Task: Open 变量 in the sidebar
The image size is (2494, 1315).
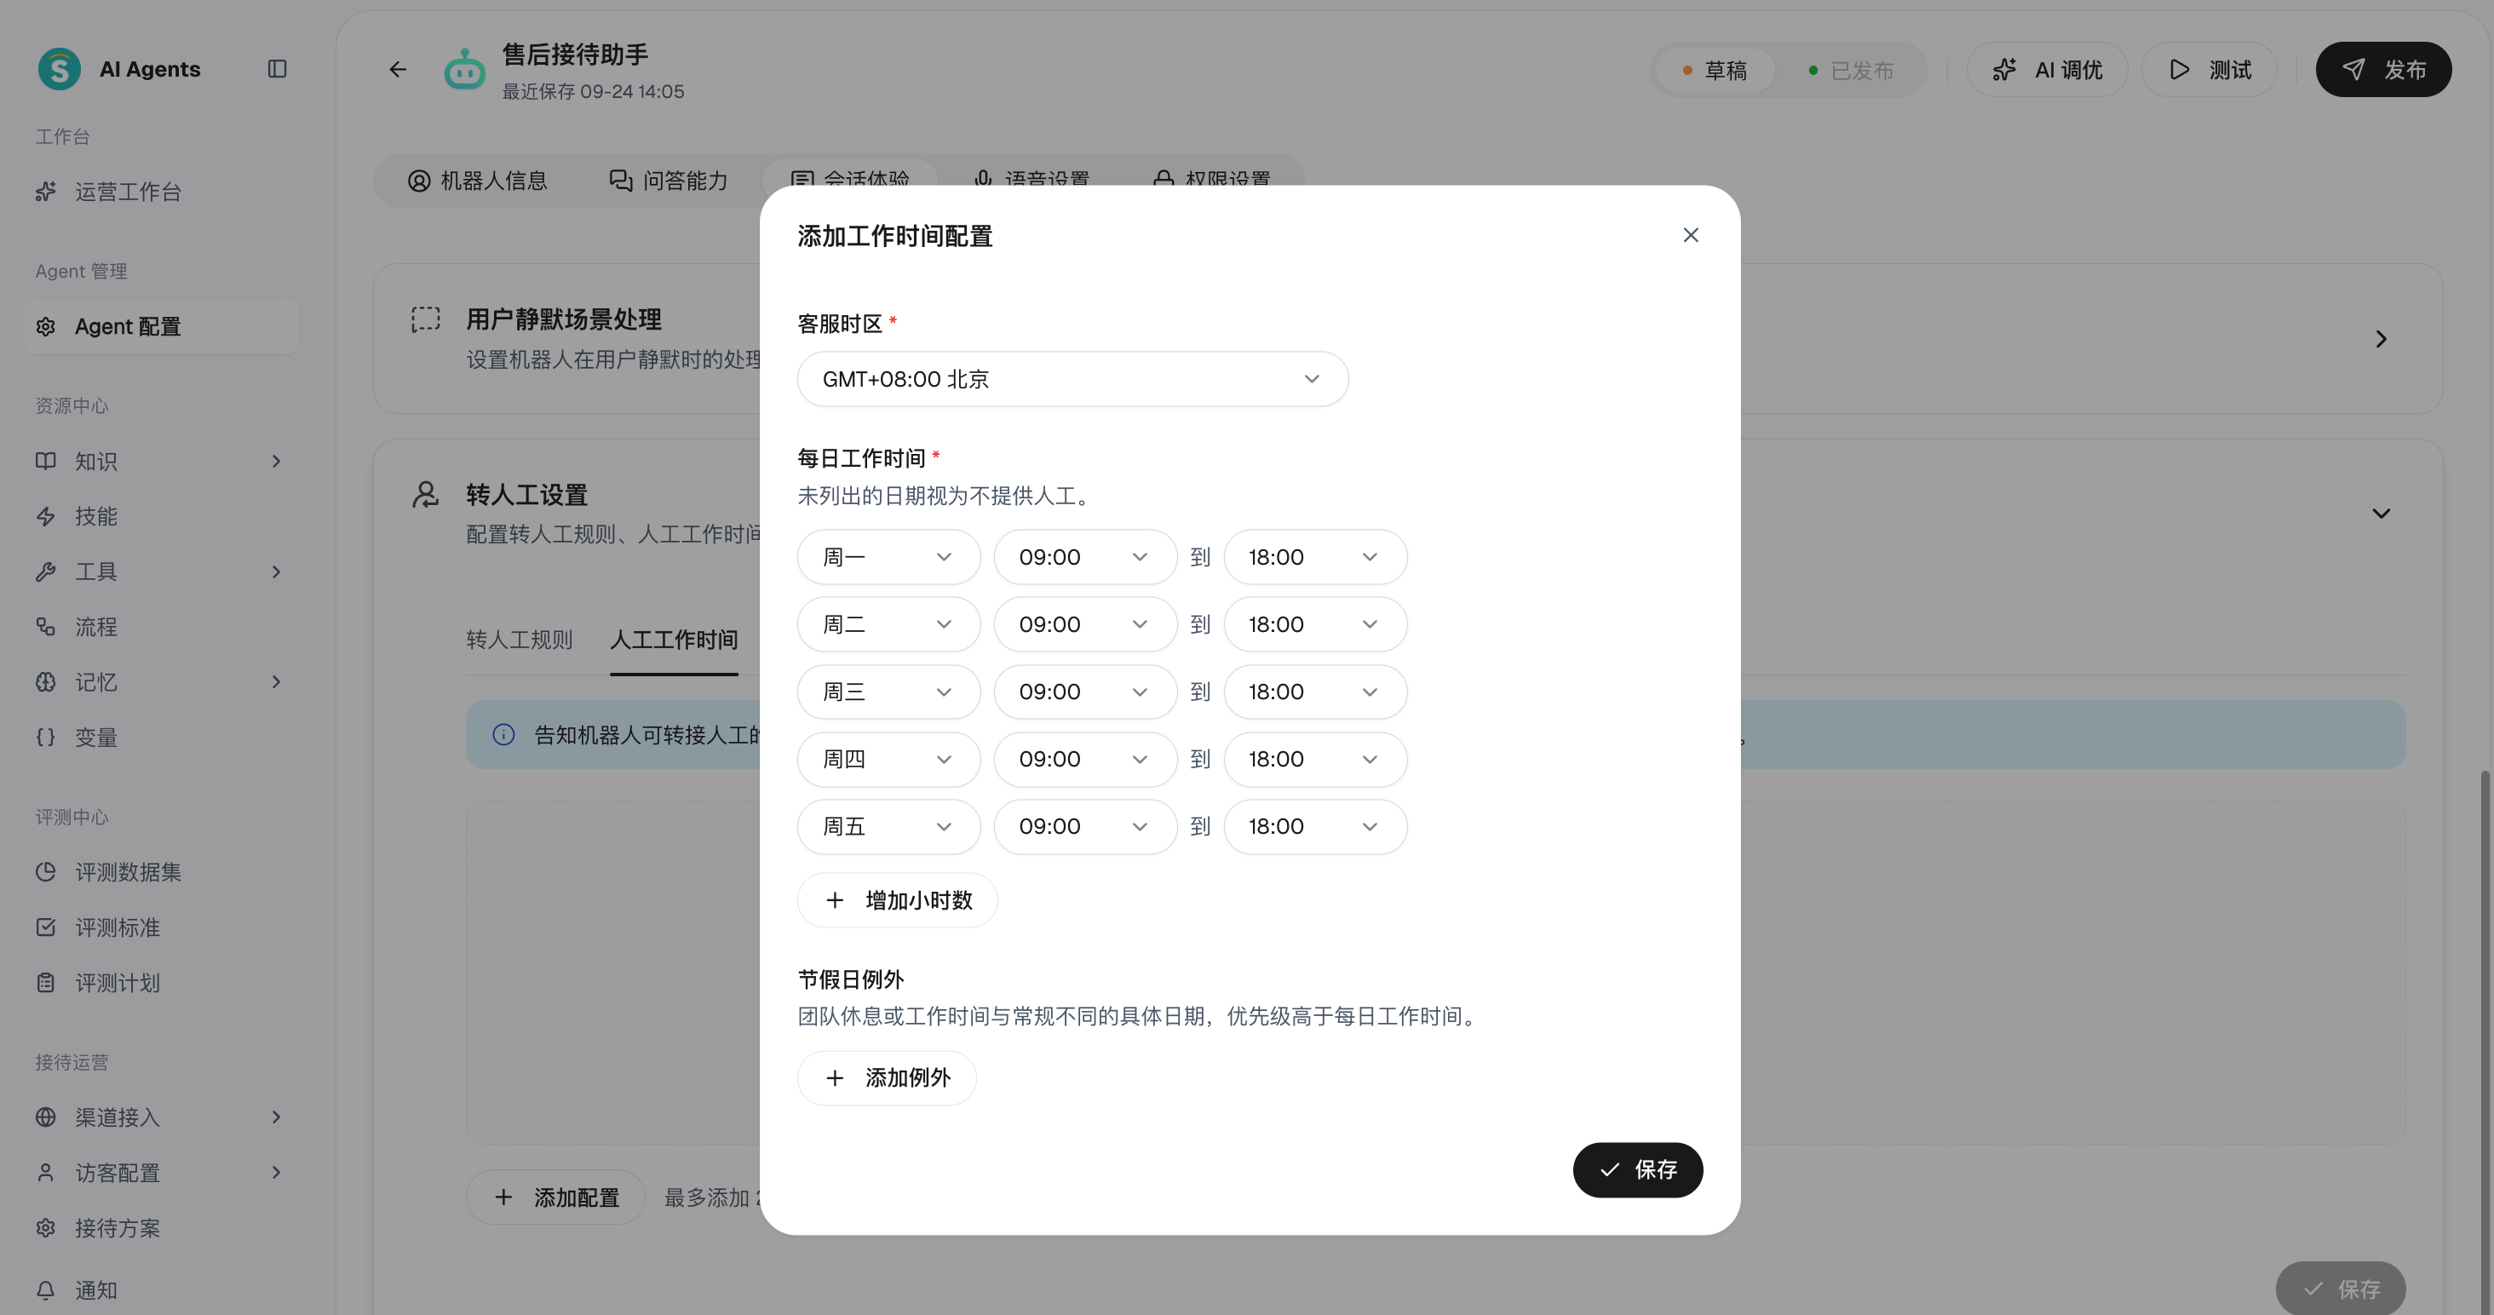Action: 161,737
